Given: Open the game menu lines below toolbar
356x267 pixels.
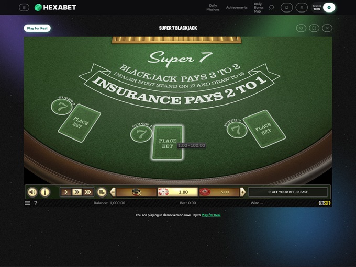Looking at the screenshot, I should tap(27, 203).
